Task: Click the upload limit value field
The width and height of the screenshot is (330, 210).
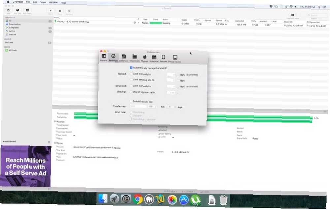Action: click(x=171, y=75)
